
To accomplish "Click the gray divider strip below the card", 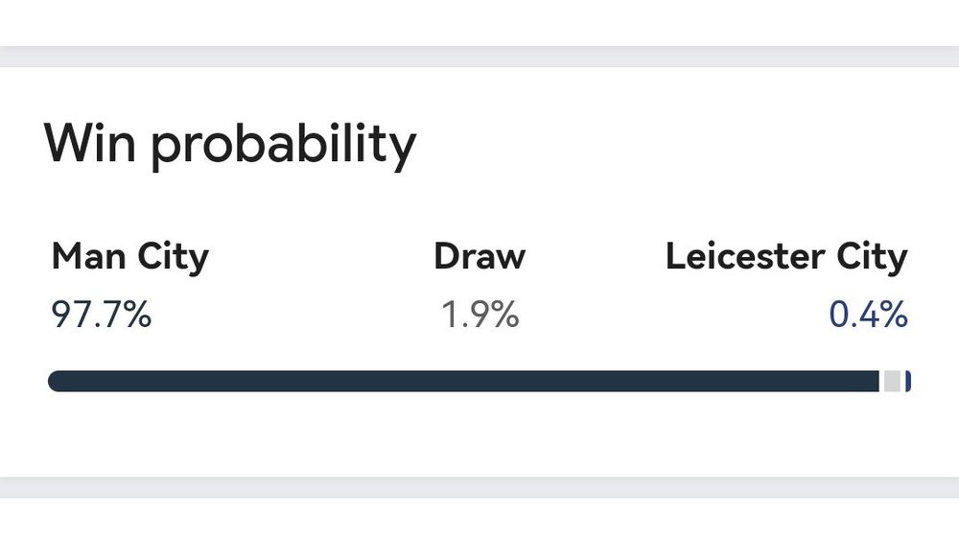I will (479, 487).
